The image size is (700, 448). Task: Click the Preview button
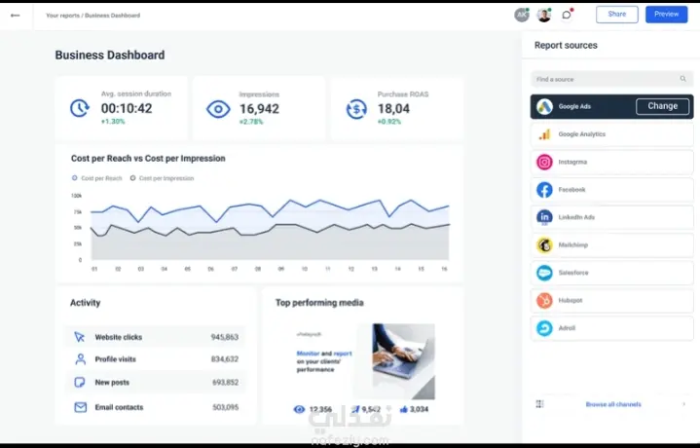coord(667,15)
